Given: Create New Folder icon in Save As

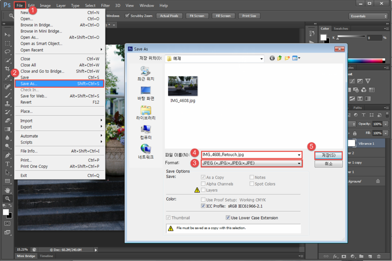Looking at the screenshot, I should coord(287,58).
